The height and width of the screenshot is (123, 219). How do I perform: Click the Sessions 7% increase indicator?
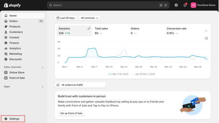click(67, 33)
